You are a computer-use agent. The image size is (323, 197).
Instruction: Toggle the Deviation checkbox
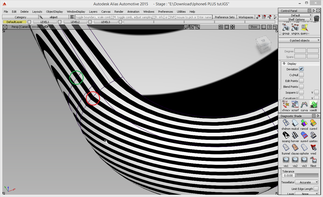[301, 69]
